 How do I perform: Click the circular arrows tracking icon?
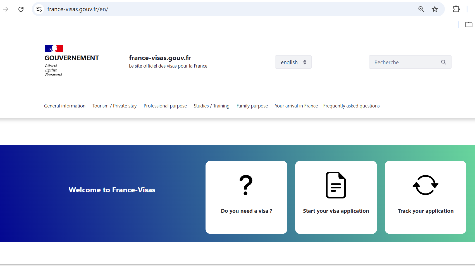[x=425, y=185]
